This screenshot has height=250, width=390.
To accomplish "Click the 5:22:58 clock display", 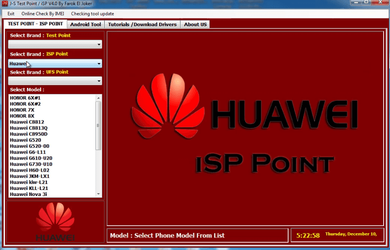I will 308,235.
